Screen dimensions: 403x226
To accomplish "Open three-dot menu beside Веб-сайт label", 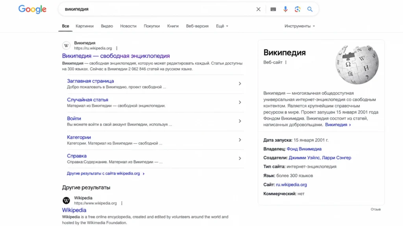I will tap(286, 62).
